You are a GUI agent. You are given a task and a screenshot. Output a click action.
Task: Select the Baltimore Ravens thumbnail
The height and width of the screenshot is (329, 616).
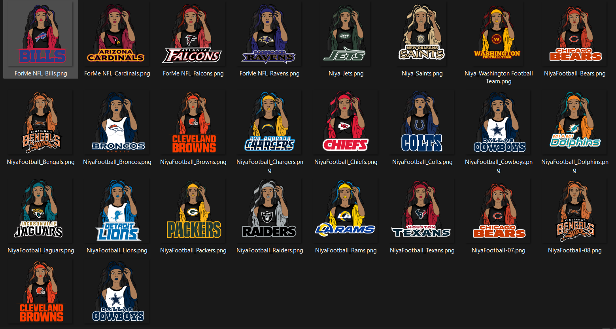pyautogui.click(x=269, y=36)
